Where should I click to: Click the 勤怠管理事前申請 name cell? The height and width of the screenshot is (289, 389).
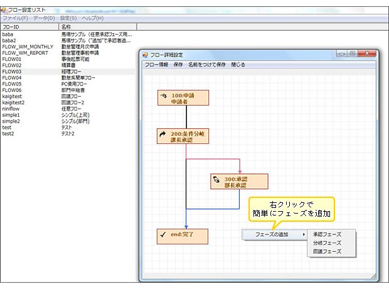tap(80, 53)
